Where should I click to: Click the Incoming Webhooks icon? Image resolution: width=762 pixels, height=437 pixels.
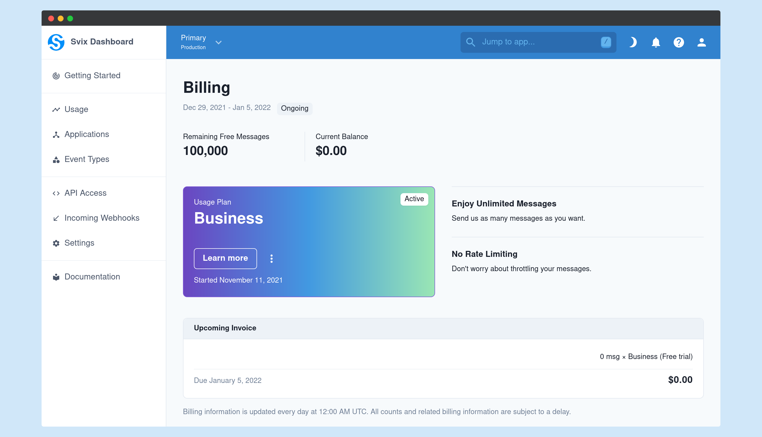click(56, 218)
